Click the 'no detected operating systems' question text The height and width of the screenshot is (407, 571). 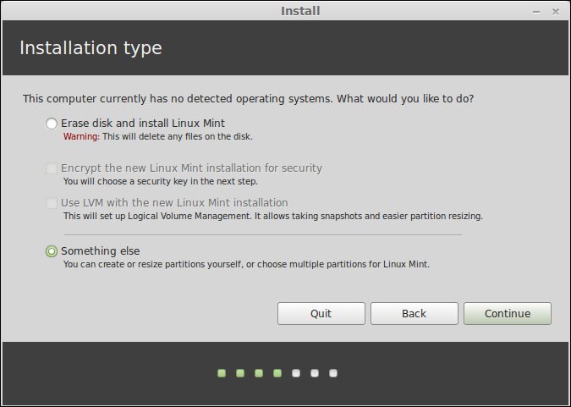pyautogui.click(x=249, y=99)
